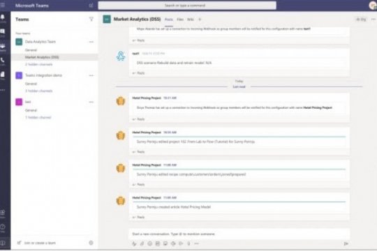Click the filter funnel icon in Teams panel
Screen dimensions: 377x251
[x=91, y=19]
